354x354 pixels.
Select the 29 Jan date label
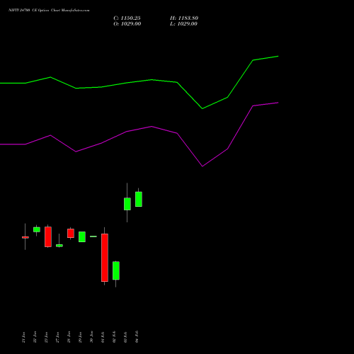pos(80,337)
